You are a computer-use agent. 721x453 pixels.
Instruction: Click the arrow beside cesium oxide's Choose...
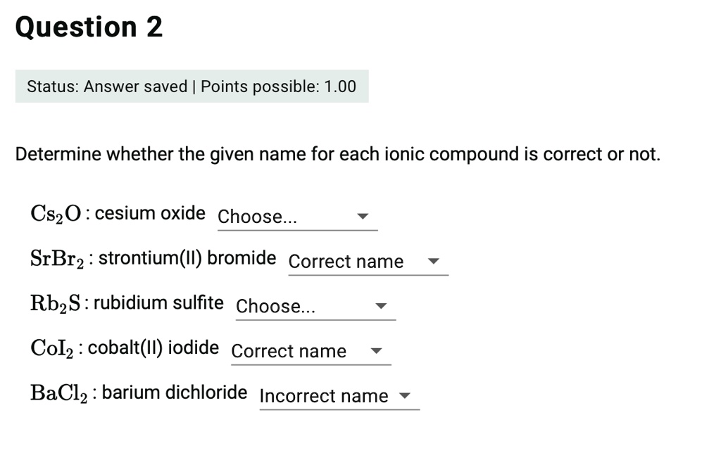(362, 217)
